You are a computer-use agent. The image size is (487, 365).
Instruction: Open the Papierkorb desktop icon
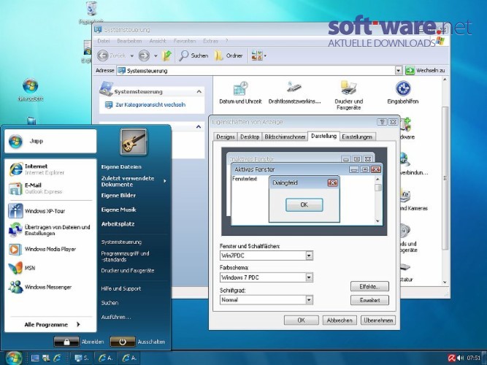[x=91, y=12]
